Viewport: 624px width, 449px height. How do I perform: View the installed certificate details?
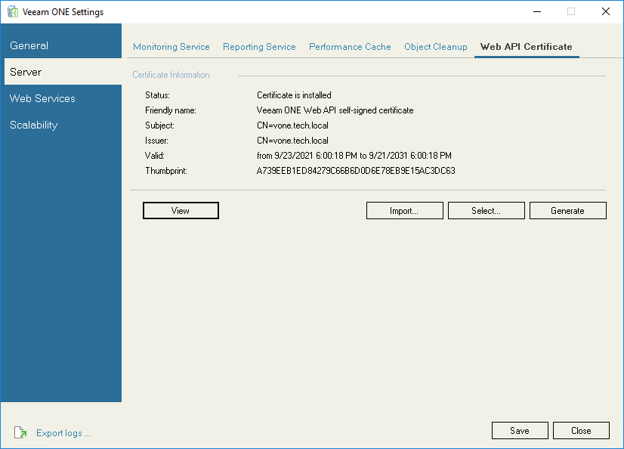[181, 210]
